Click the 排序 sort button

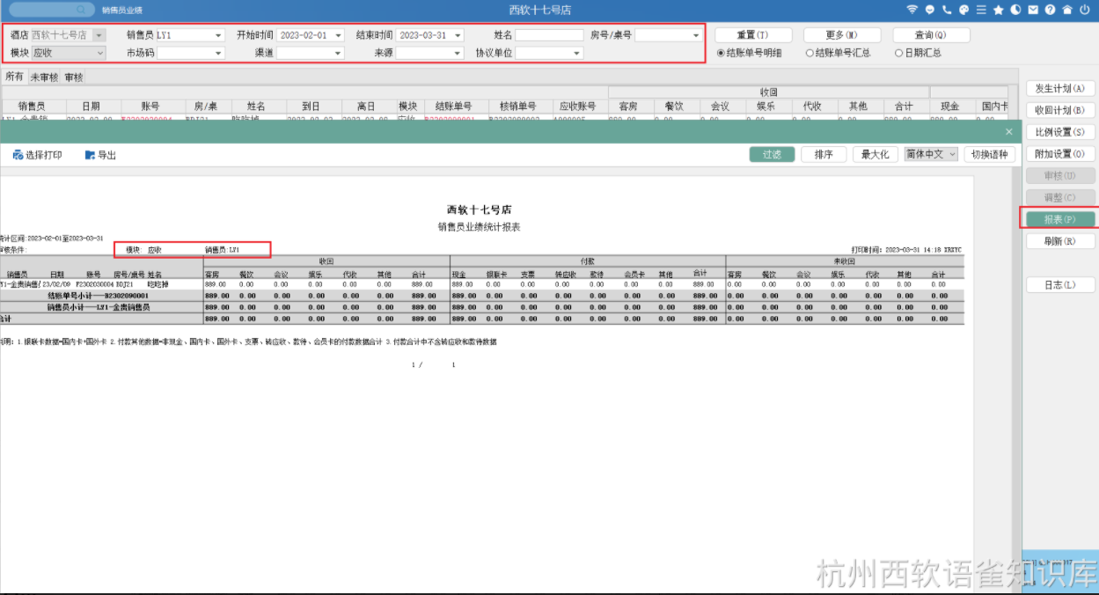coord(824,154)
